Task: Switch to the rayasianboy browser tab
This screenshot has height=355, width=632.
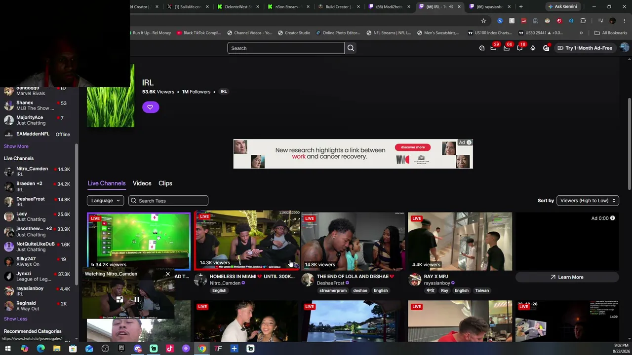Action: 490,7
